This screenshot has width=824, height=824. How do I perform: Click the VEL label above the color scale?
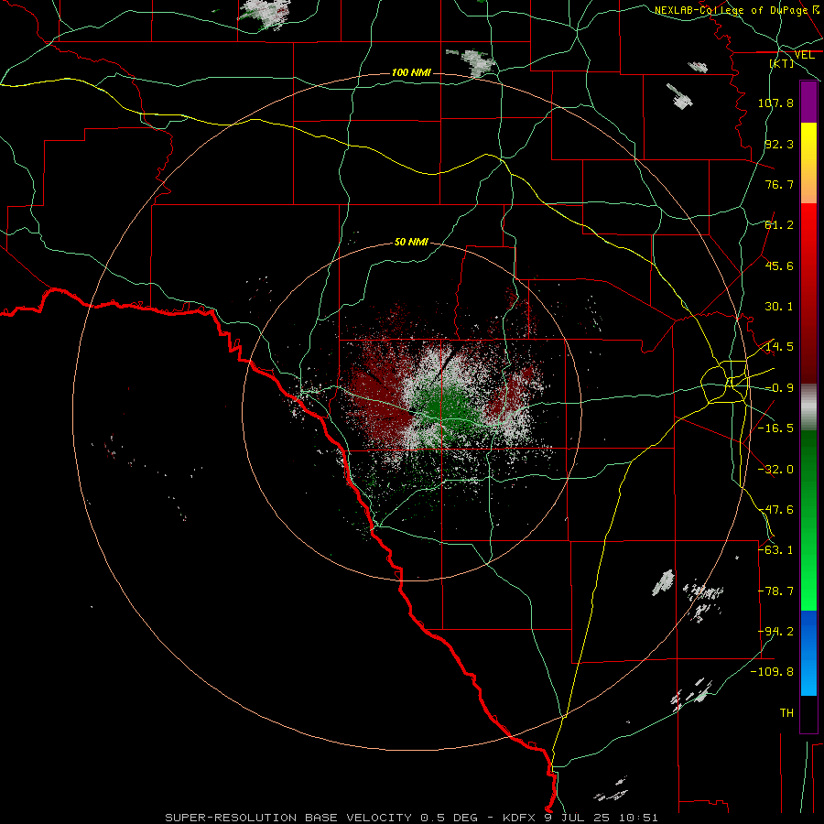[804, 55]
